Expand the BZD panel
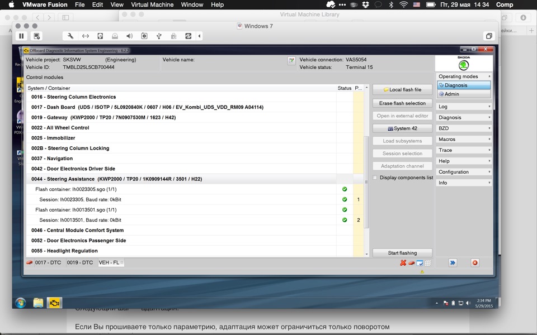The width and height of the screenshot is (537, 335). pos(464,128)
